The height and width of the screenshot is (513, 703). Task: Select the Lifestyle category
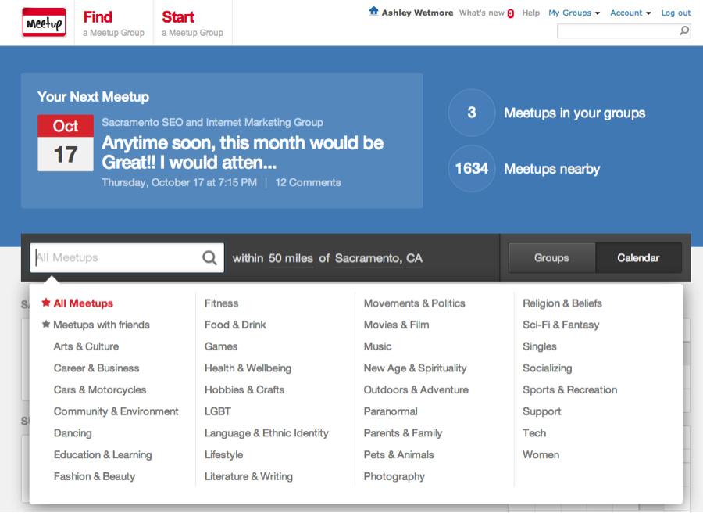pos(223,454)
